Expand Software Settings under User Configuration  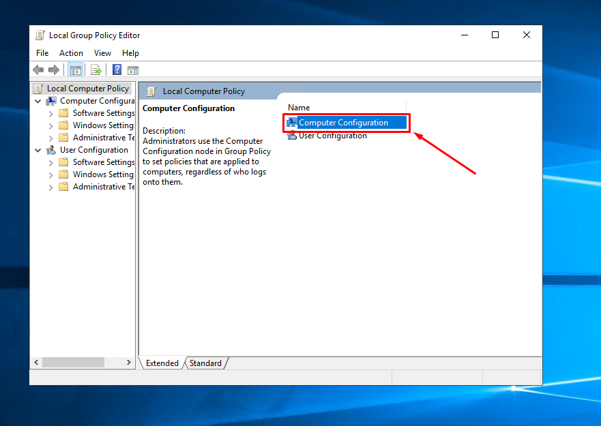51,163
